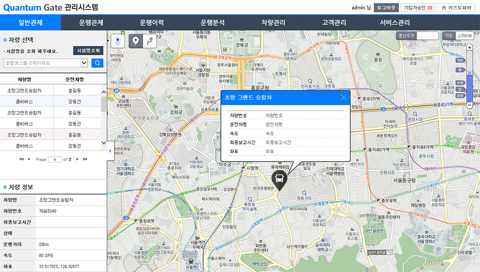Select the route direction arrow tool
This screenshot has width=480, height=272.
click(150, 41)
